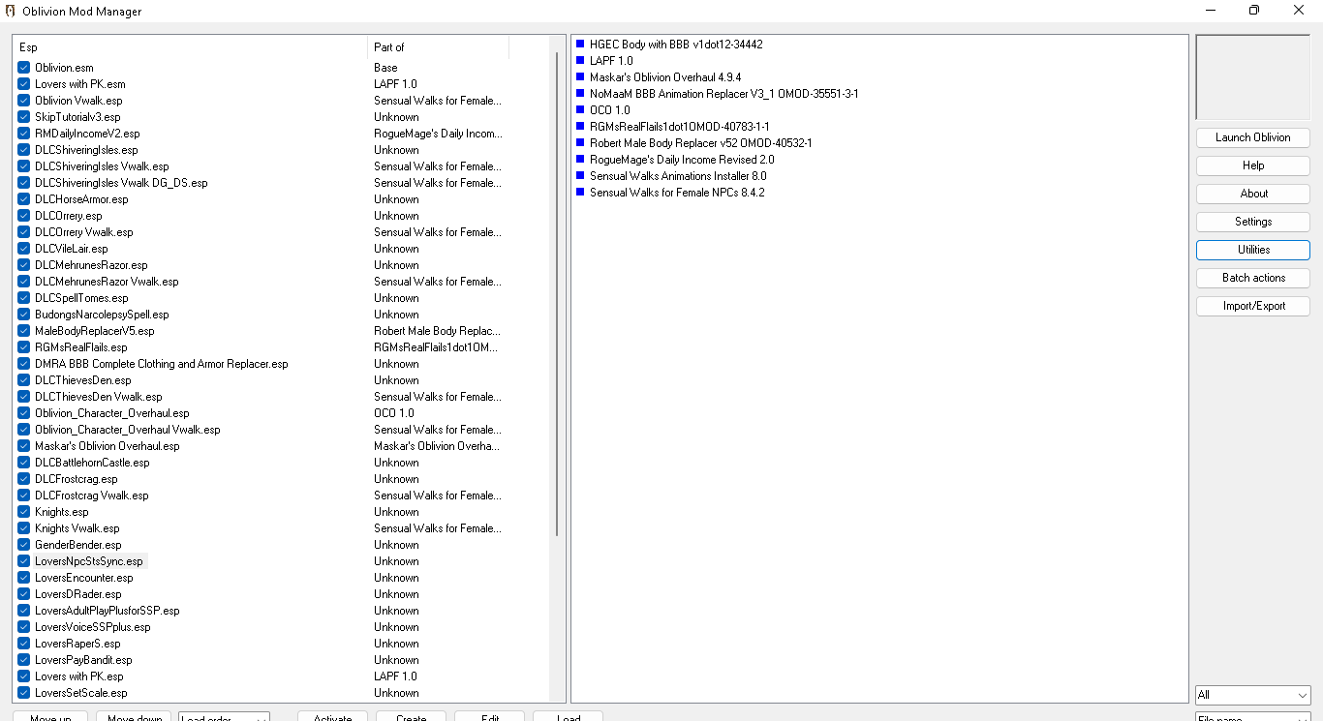Click the blue icon next to RGMsRealFlails1dot1OMOD
This screenshot has height=721, width=1323.
tap(580, 126)
